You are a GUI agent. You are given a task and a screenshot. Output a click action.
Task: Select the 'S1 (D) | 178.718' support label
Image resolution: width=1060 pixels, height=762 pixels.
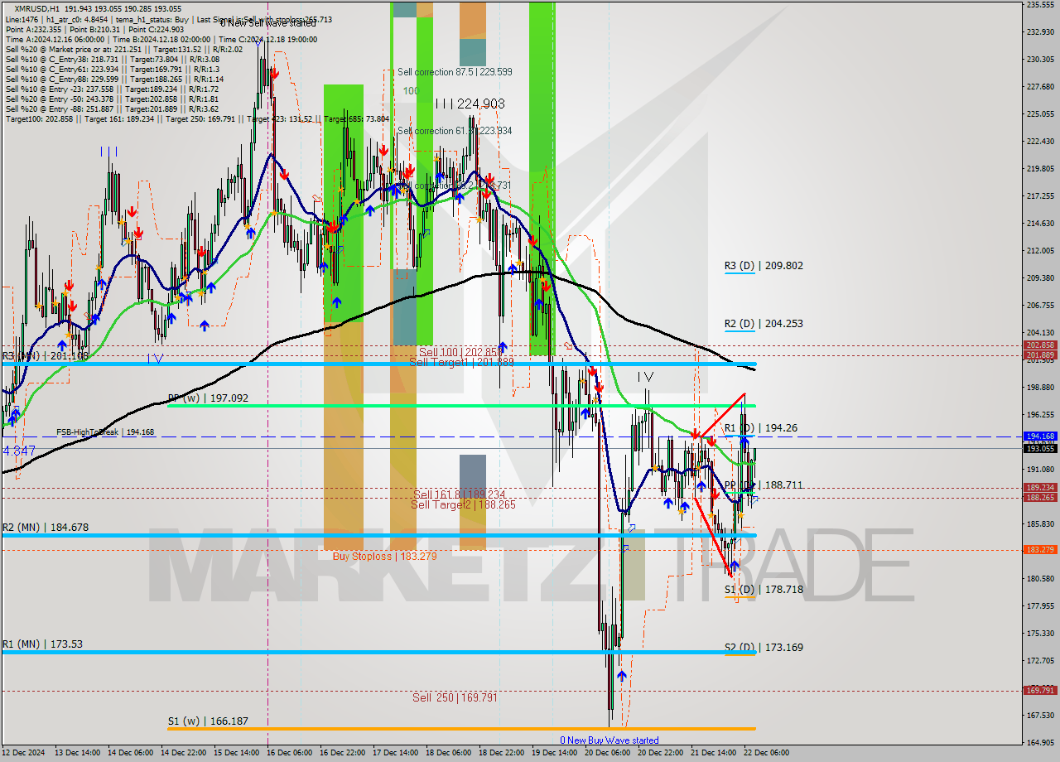764,590
